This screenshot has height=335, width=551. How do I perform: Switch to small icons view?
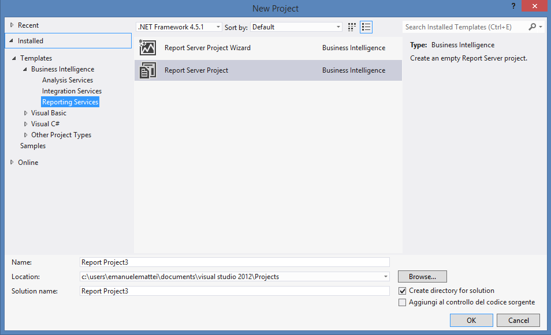coord(352,27)
